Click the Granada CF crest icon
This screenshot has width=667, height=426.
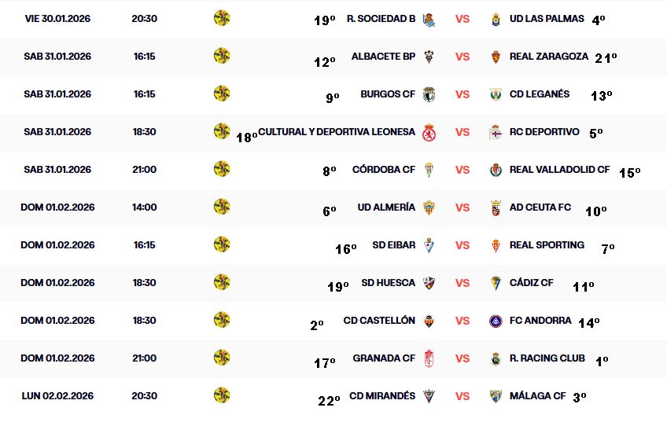point(429,358)
